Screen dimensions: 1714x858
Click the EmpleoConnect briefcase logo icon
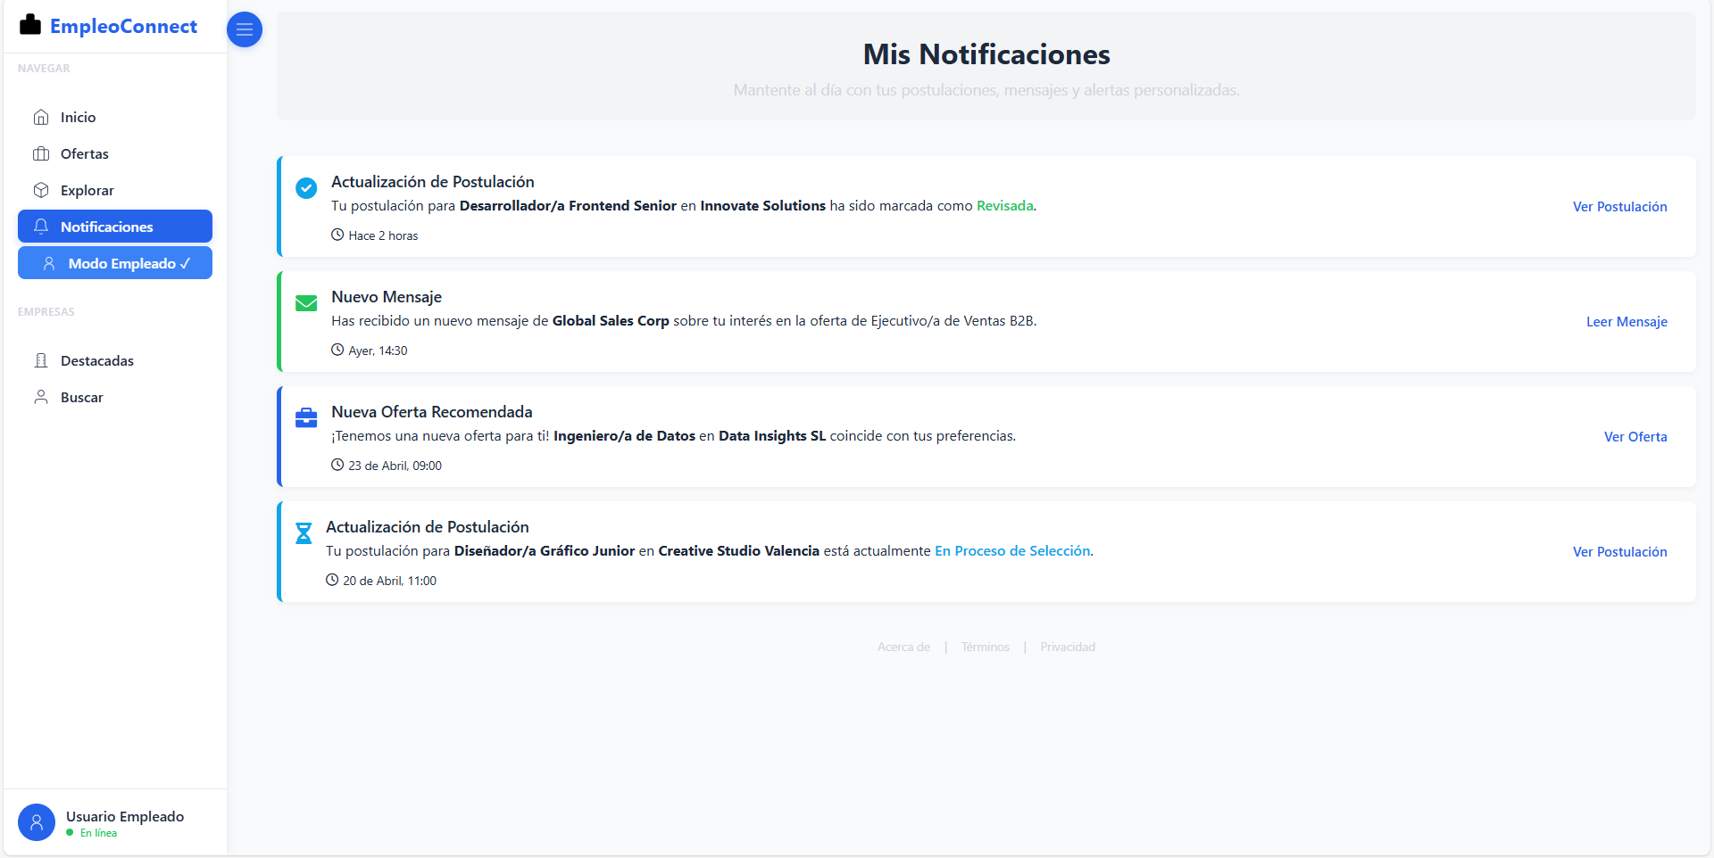click(30, 25)
